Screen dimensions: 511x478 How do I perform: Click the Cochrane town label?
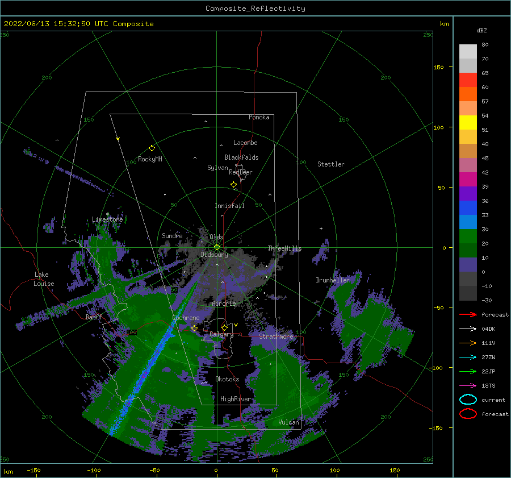click(x=186, y=318)
